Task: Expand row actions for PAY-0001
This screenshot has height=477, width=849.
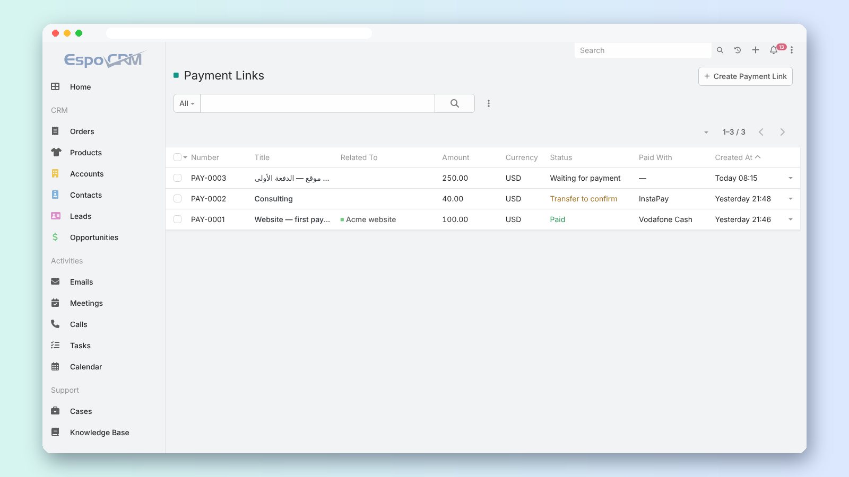Action: 791,219
